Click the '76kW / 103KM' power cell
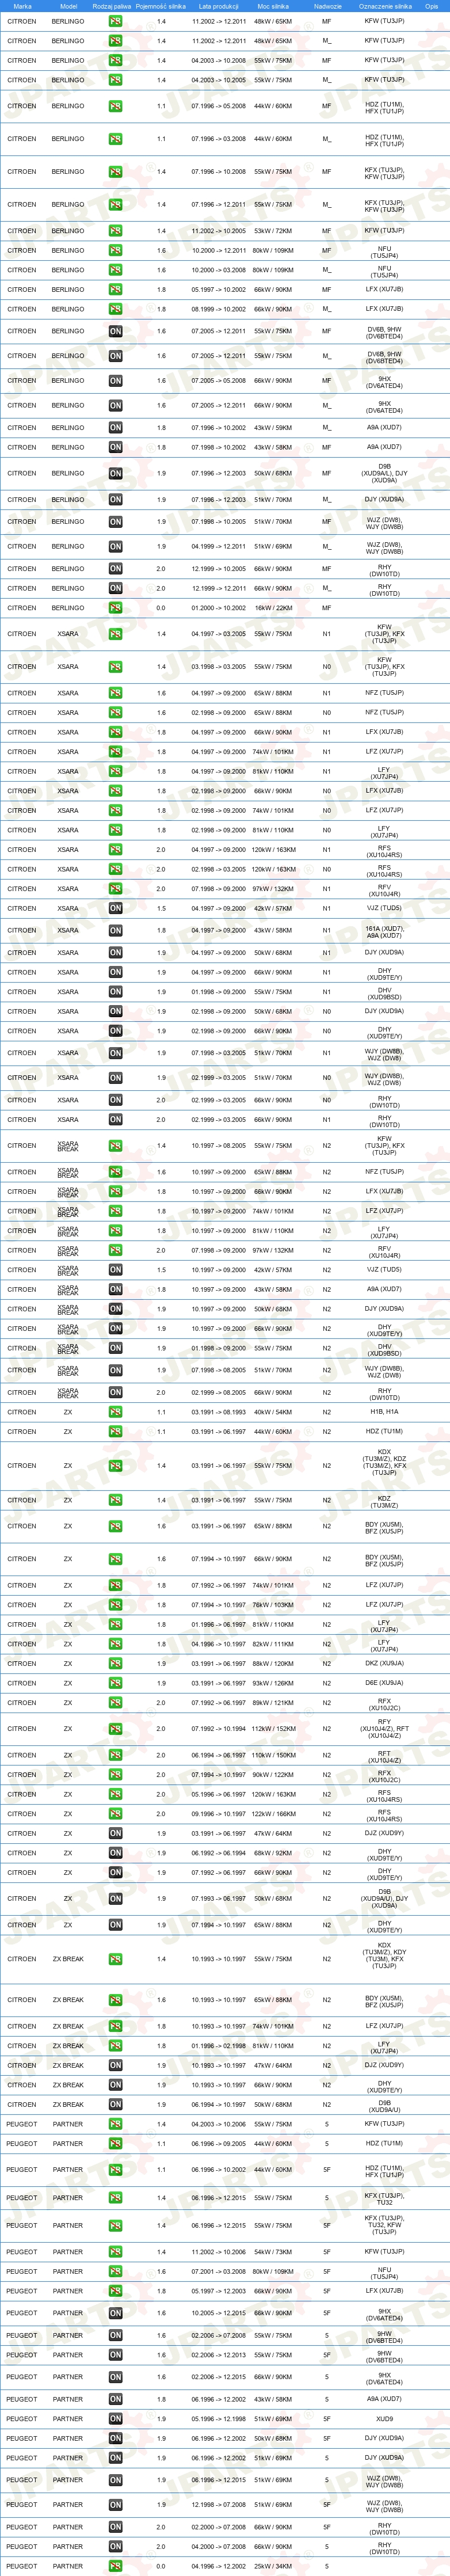 click(x=273, y=1605)
